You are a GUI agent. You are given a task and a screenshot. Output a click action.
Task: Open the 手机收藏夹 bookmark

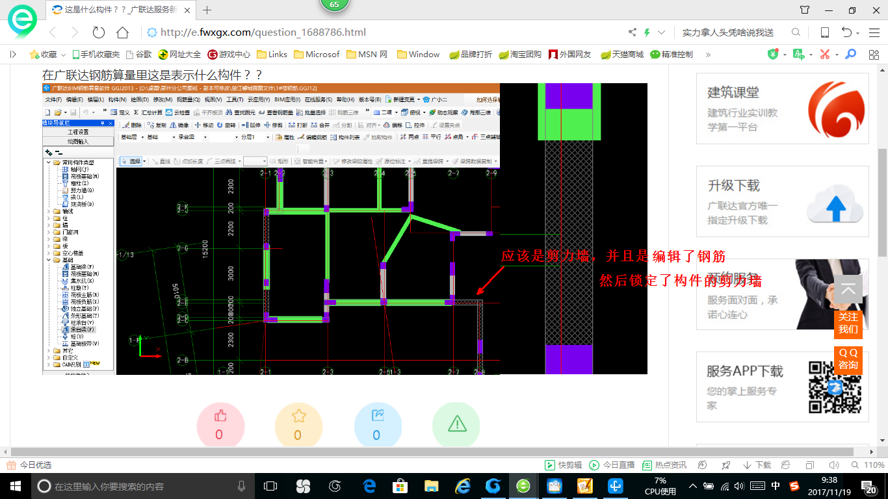tap(96, 55)
